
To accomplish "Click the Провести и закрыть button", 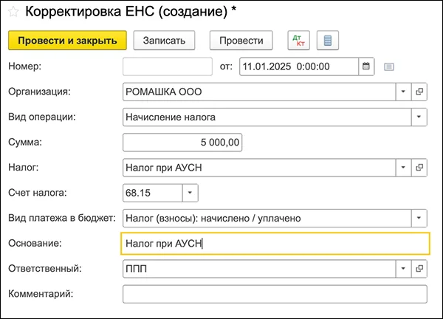I will click(x=67, y=40).
